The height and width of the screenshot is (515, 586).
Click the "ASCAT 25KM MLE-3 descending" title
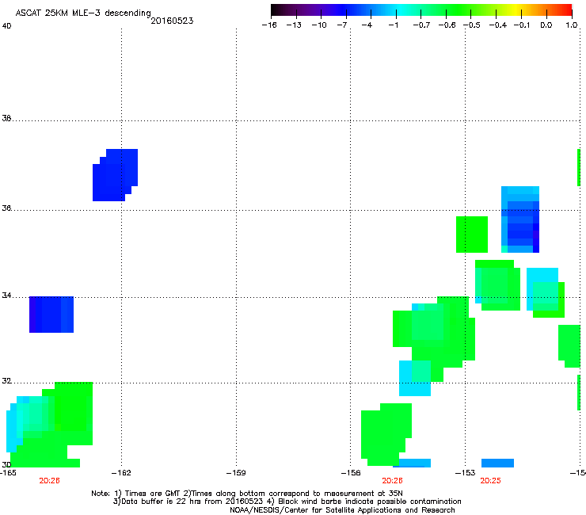click(83, 13)
